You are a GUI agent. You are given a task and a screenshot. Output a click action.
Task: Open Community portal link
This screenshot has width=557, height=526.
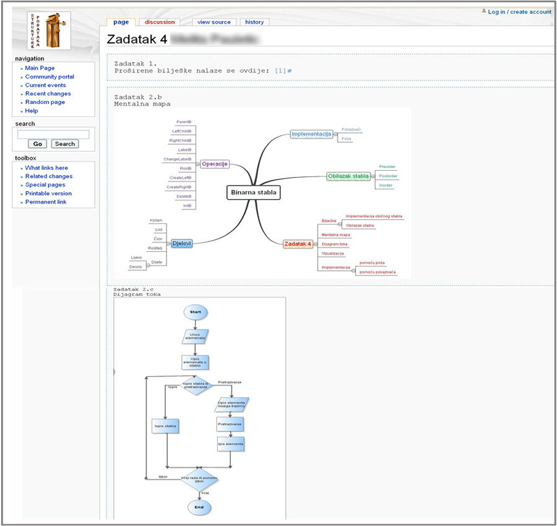click(x=50, y=77)
